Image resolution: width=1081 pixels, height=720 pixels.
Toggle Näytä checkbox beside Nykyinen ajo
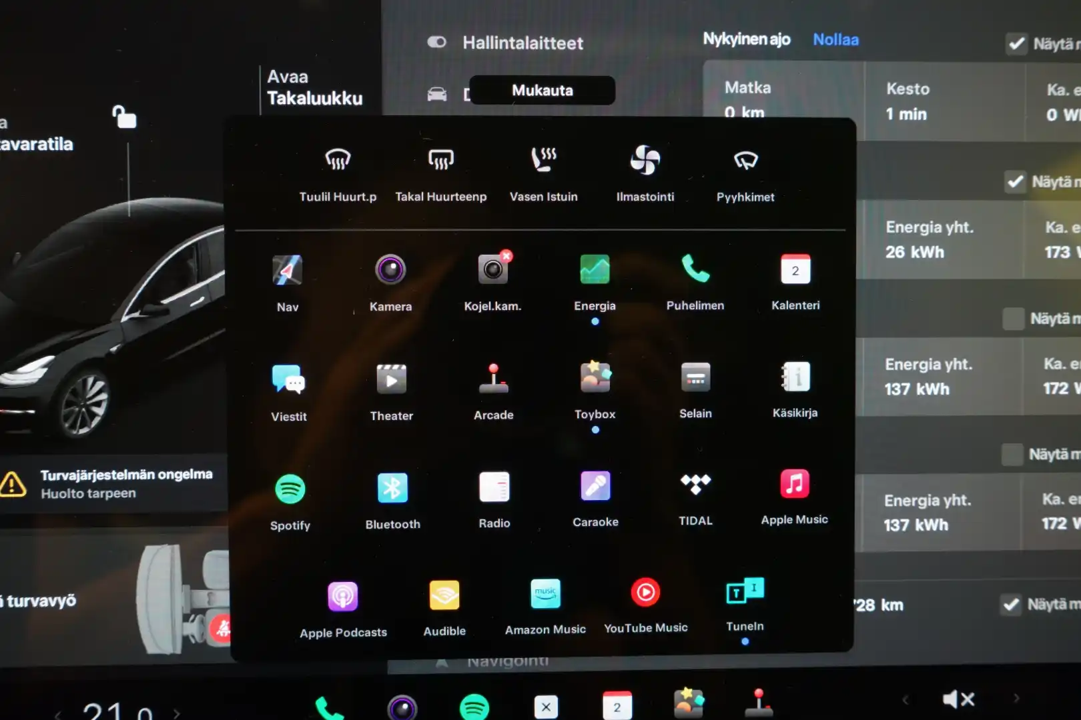coord(1016,44)
